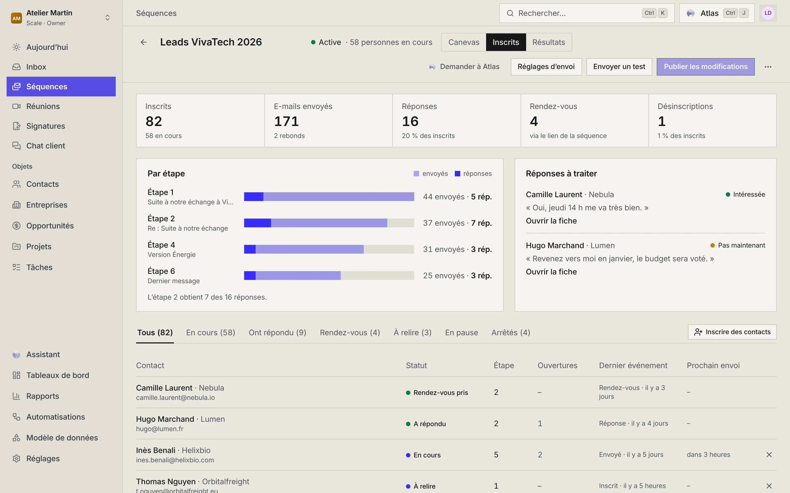Open Tableaux de bord
The image size is (790, 493).
point(61,375)
